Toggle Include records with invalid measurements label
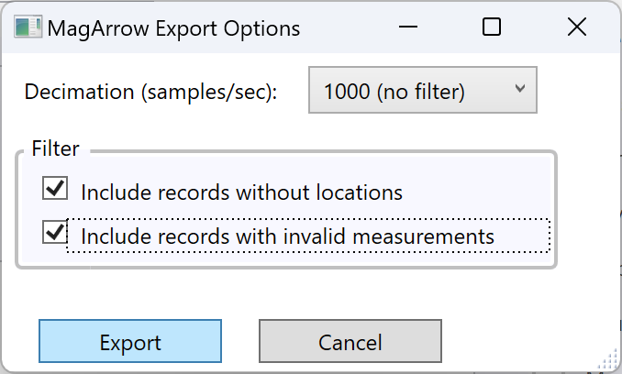Screen dimensions: 622x374 click(287, 236)
